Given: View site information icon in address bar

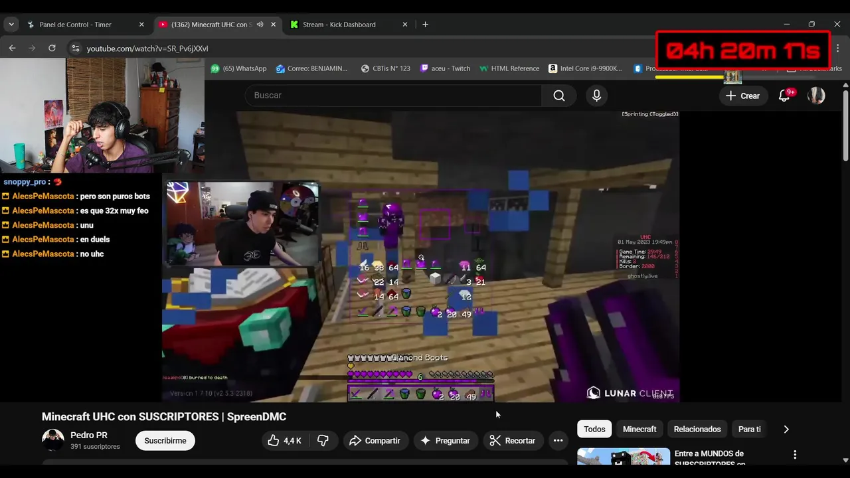Looking at the screenshot, I should [75, 48].
